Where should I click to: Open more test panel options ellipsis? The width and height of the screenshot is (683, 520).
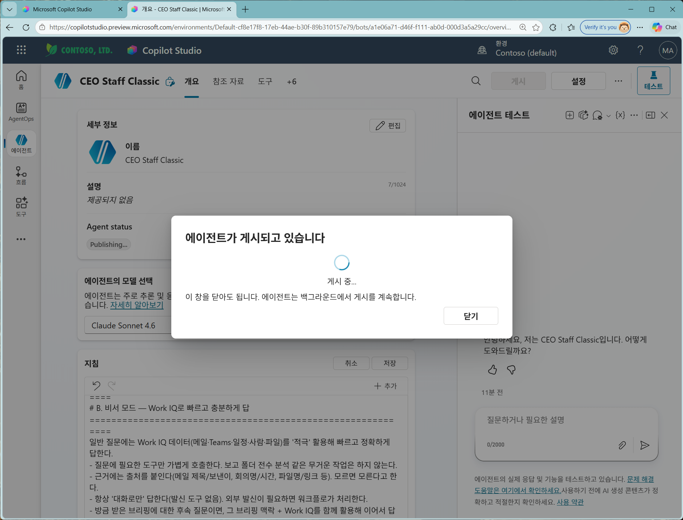tap(634, 115)
